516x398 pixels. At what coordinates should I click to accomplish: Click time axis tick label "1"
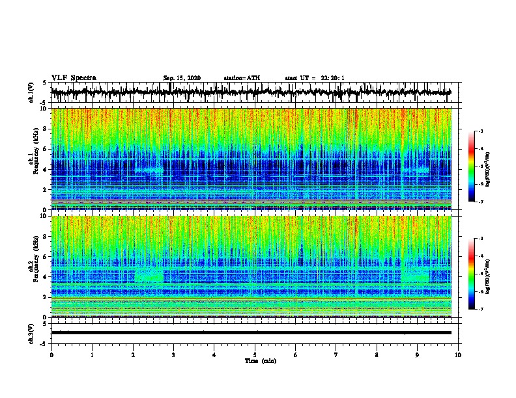click(x=92, y=355)
